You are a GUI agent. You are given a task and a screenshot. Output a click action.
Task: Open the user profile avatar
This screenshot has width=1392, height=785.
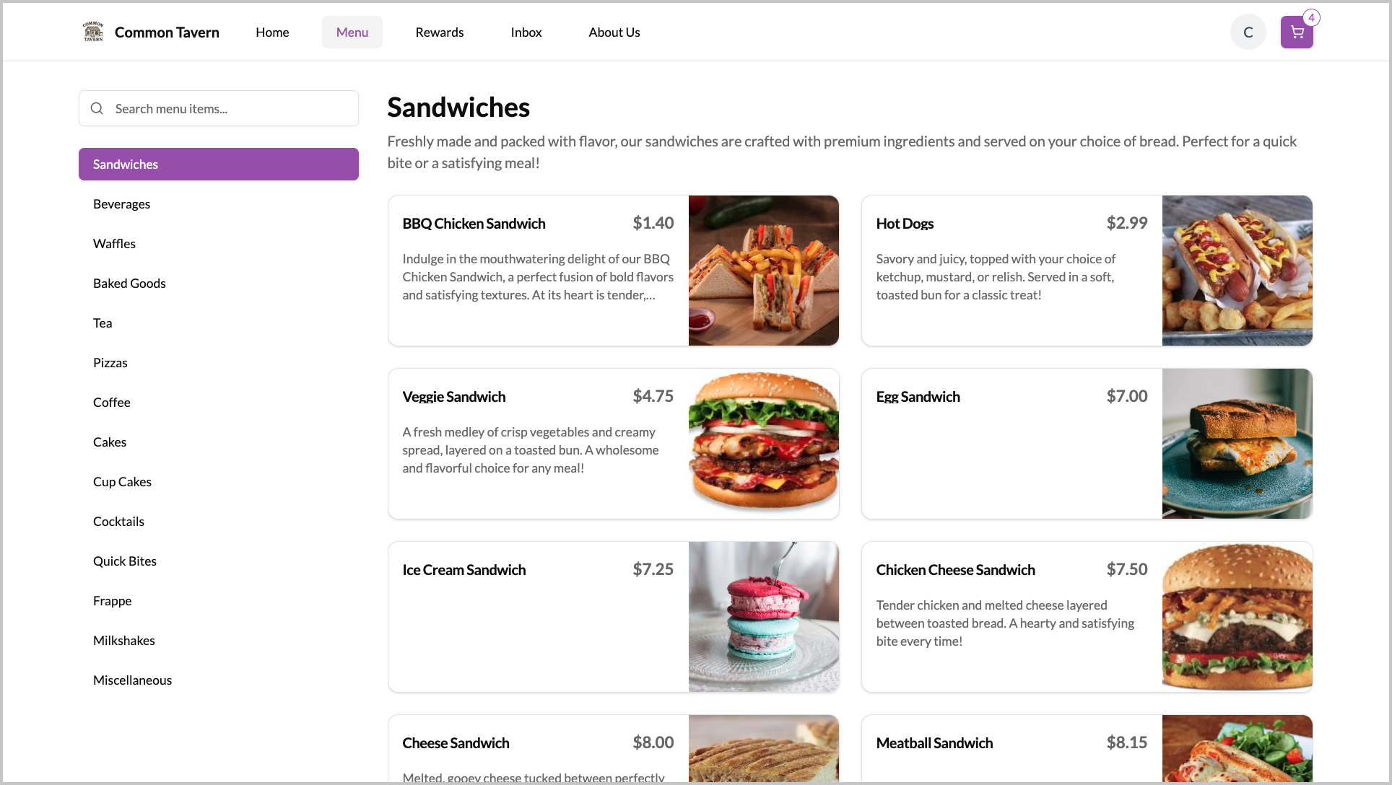[x=1248, y=32]
